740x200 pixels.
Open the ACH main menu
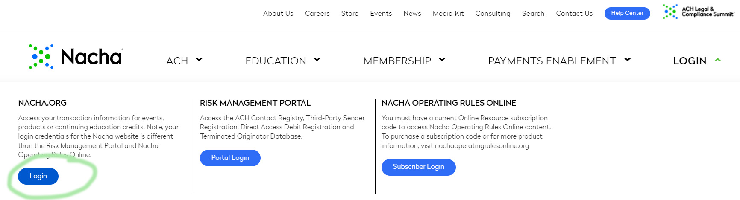point(177,61)
